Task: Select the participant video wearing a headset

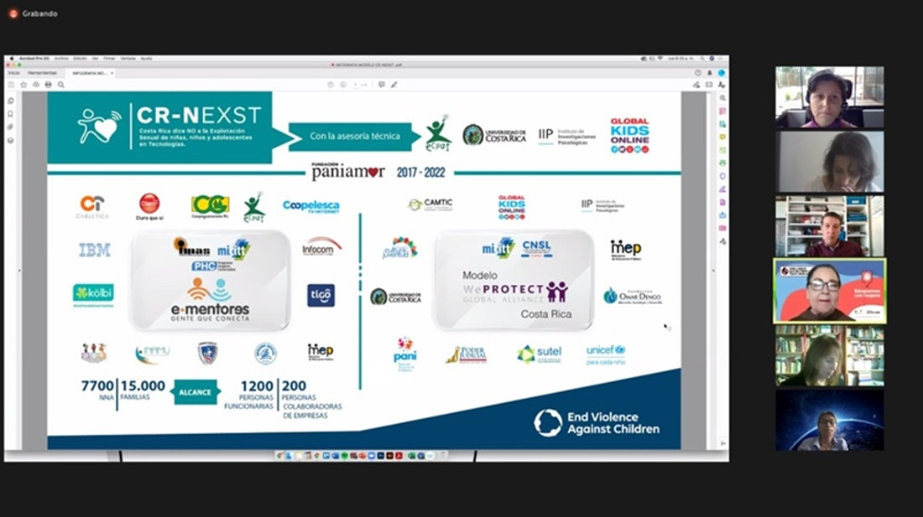Action: (829, 97)
